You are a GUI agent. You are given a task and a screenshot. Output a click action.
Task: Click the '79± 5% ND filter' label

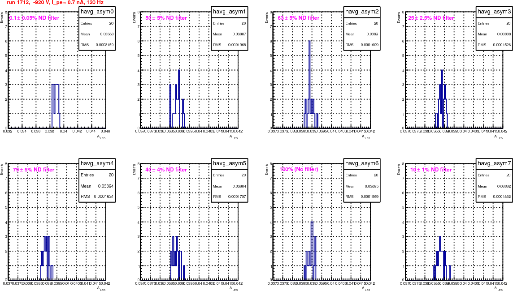[34, 170]
